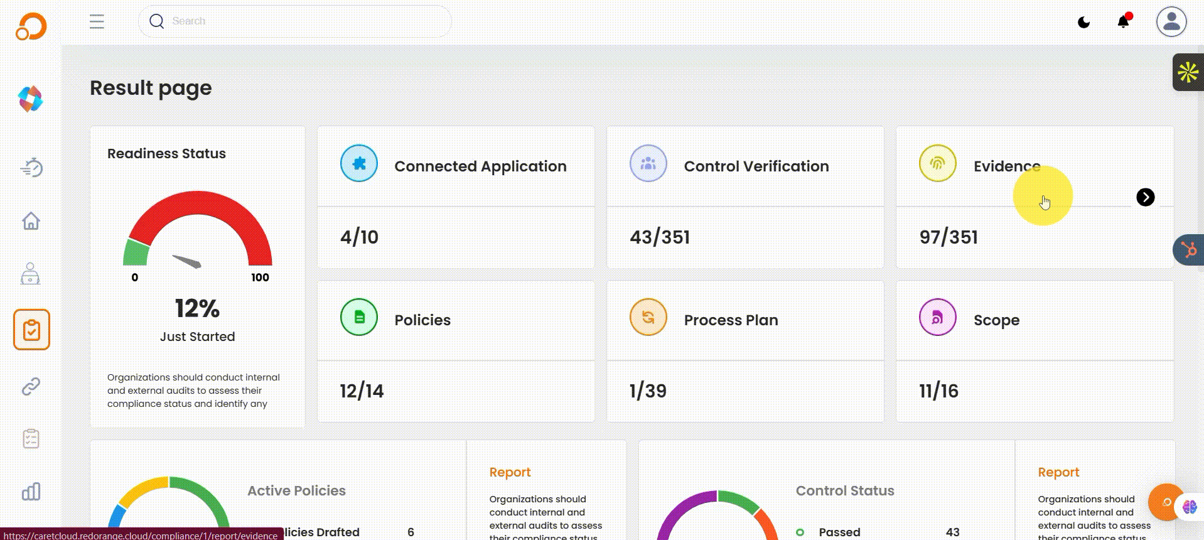Click the Scope card icon
Screen dimensions: 1204x540
[937, 318]
